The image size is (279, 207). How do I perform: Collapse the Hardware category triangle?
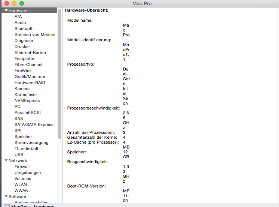6,10
